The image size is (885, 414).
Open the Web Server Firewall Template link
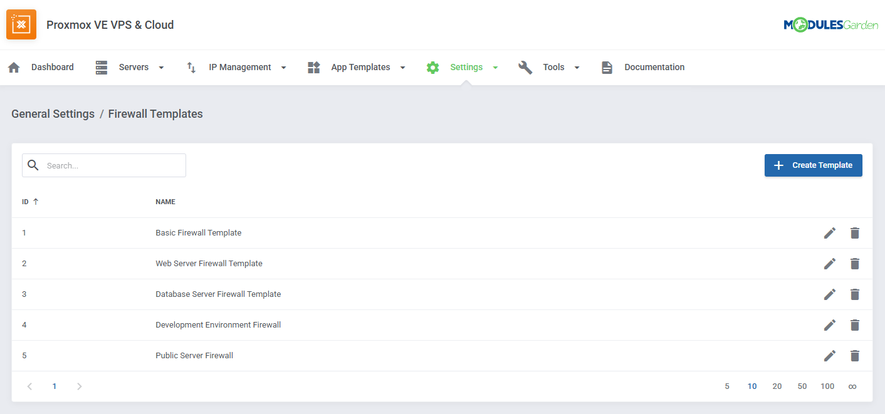click(209, 263)
